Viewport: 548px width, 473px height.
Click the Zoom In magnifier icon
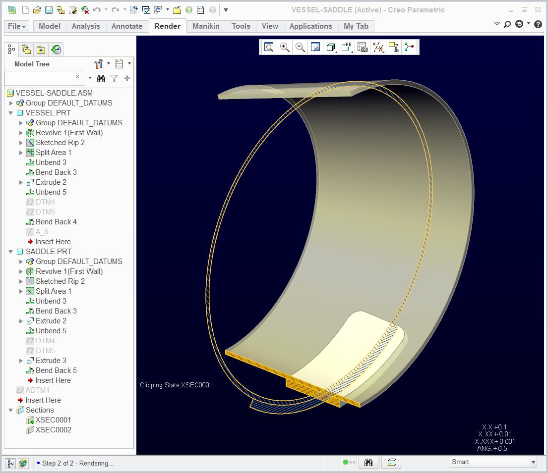pyautogui.click(x=285, y=47)
